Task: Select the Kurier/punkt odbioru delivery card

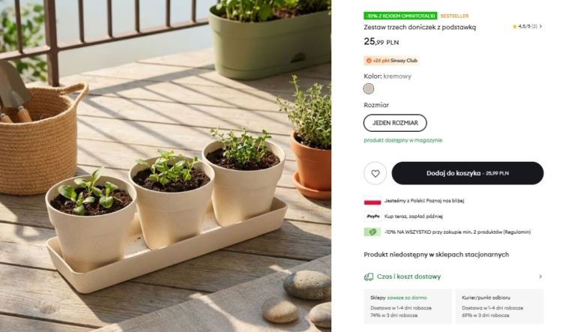Action: coord(499,307)
